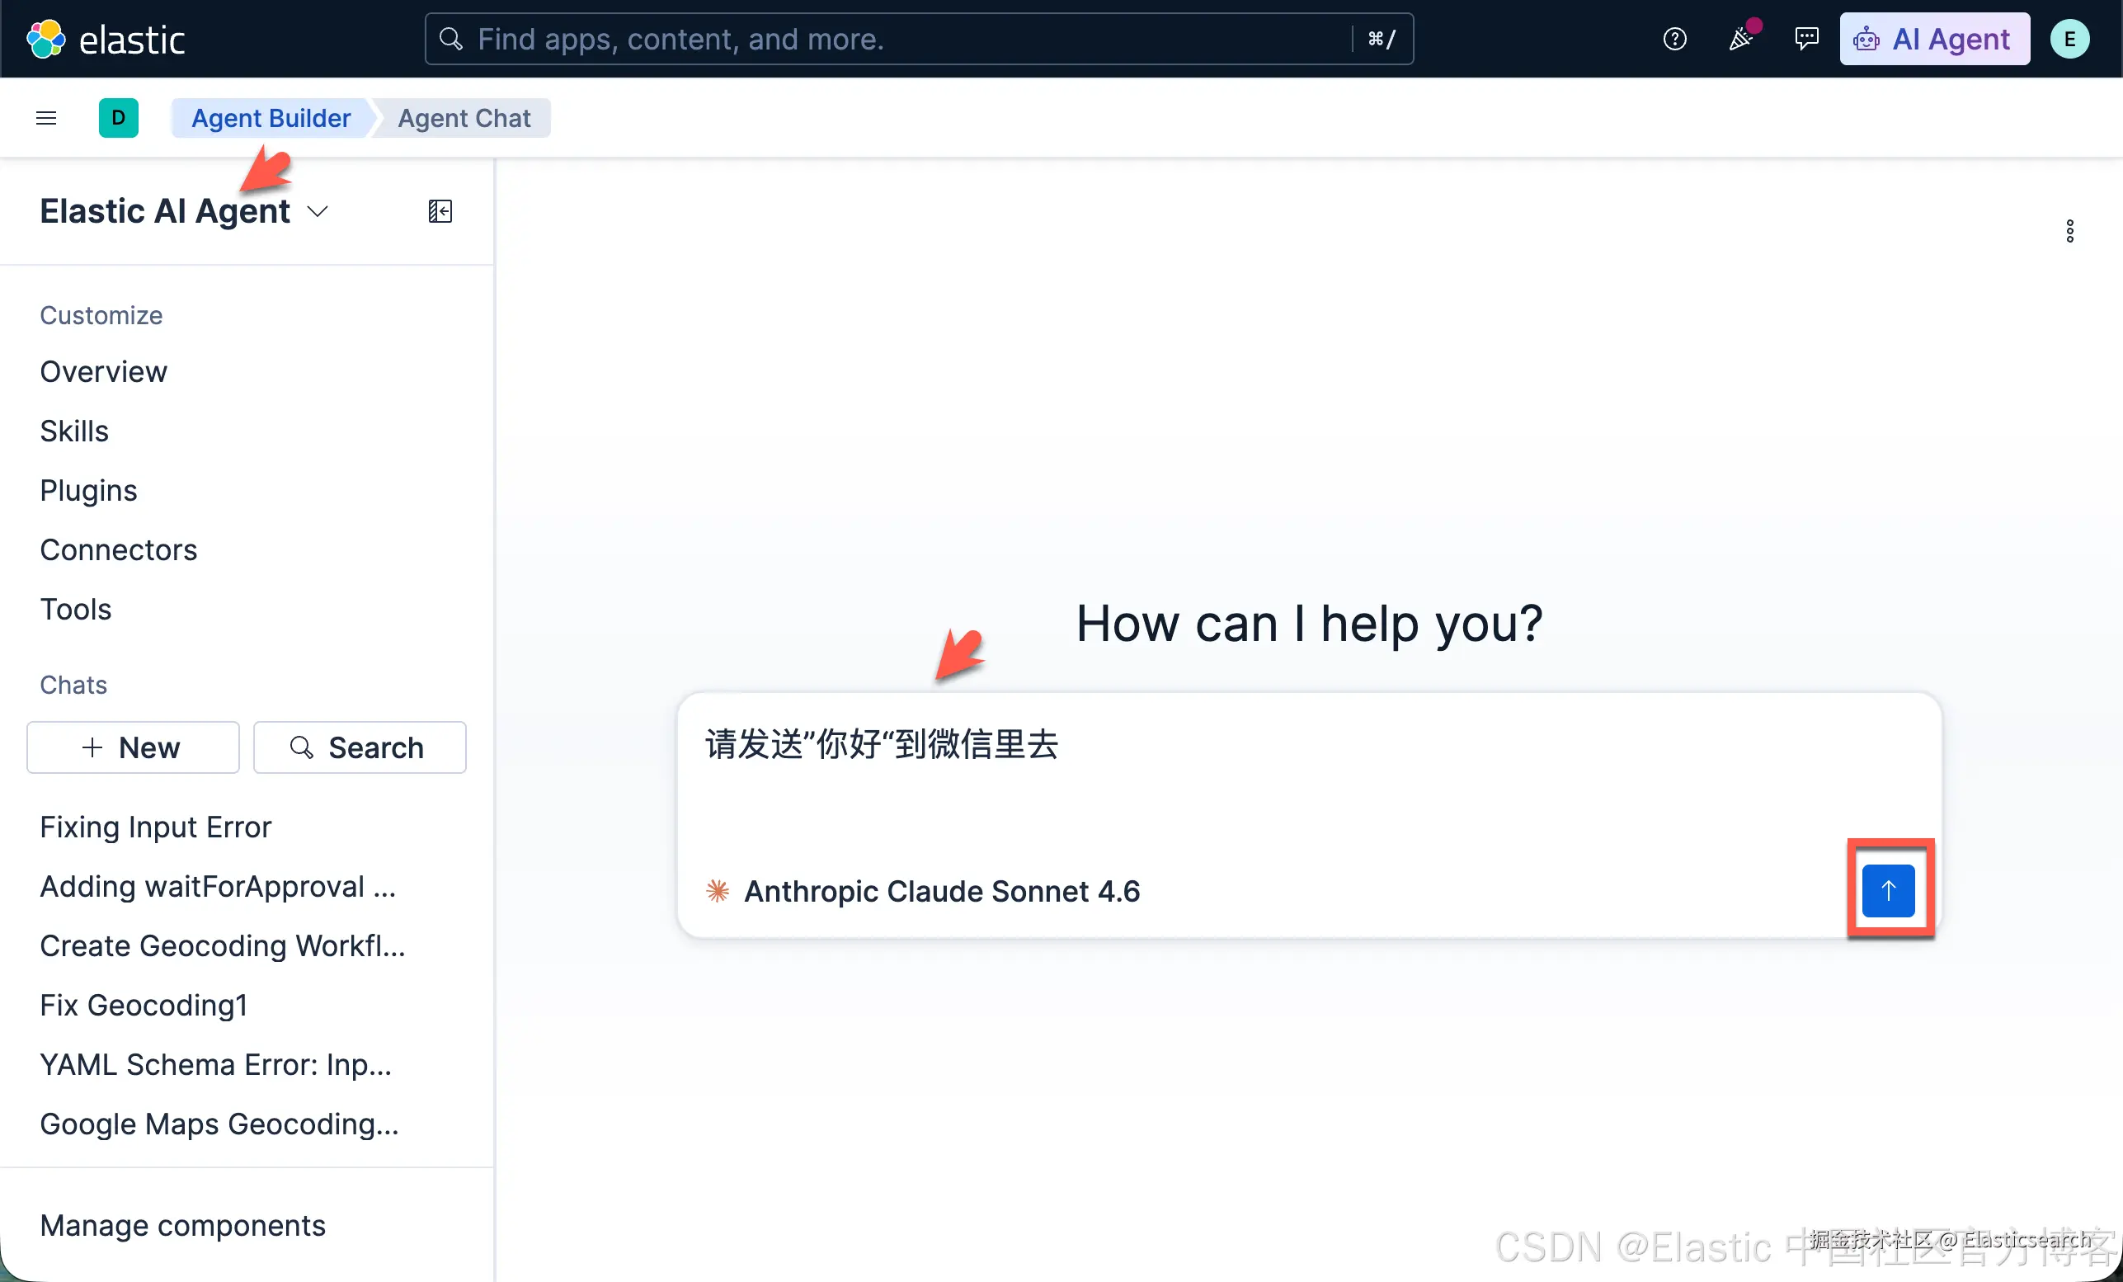Select the Anthropic Claude Sonnet 4.6 model picker
The width and height of the screenshot is (2123, 1282).
922,891
